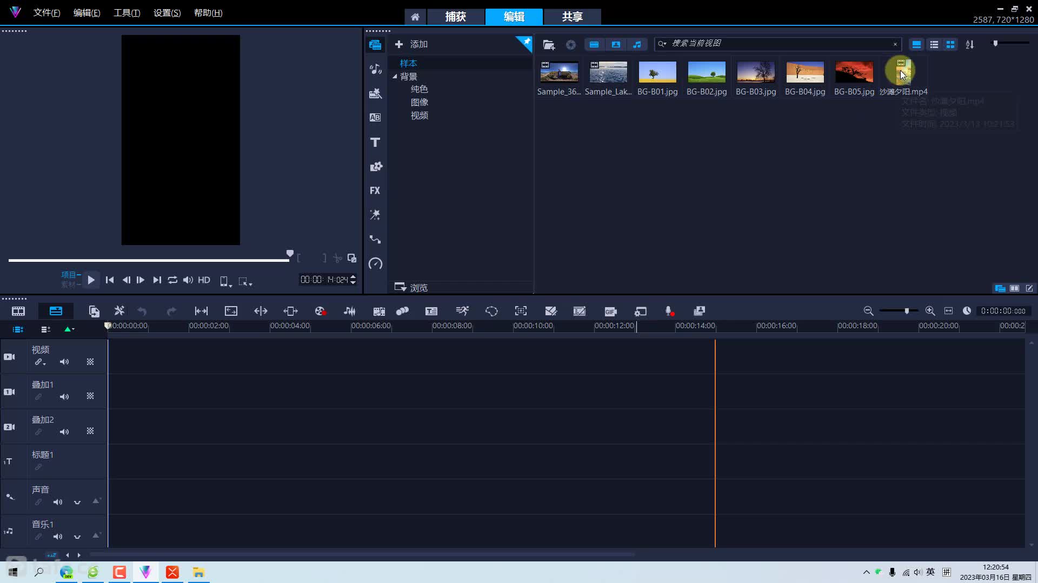Open the Transitions (AB) library

point(375,118)
